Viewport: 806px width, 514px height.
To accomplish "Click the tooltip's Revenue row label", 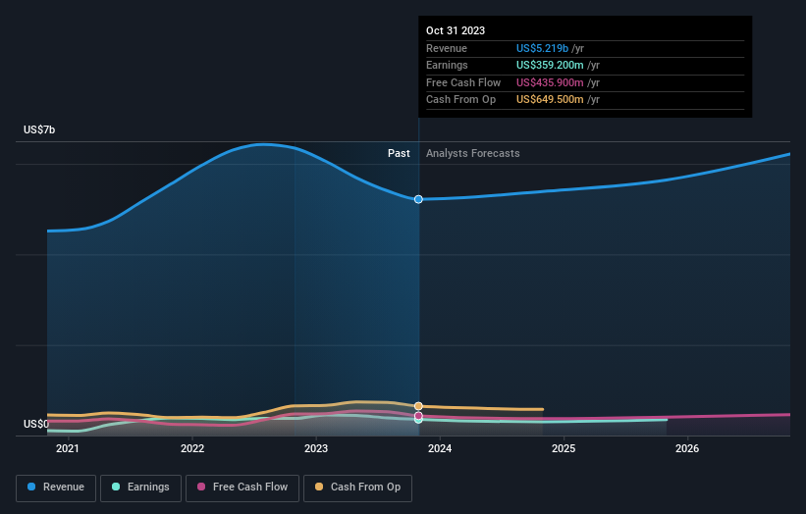I will [x=446, y=48].
